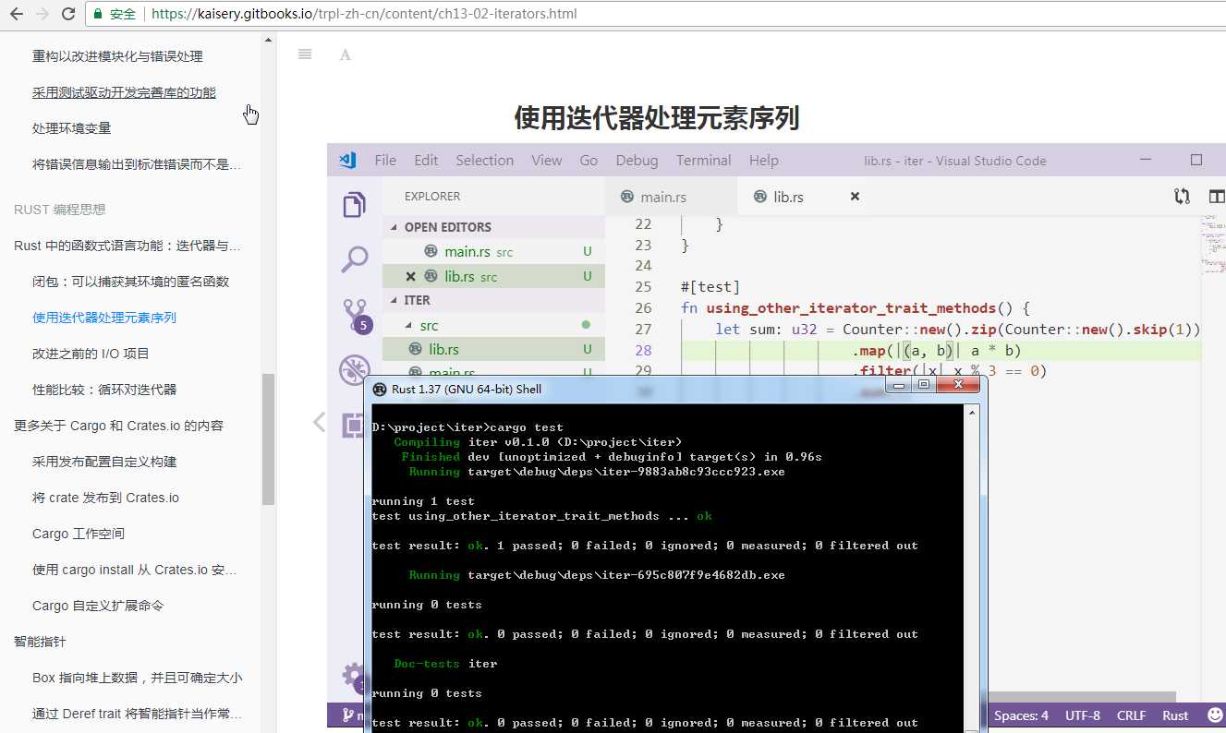Viewport: 1226px width, 733px height.
Task: Reload the page with the refresh icon
Action: coord(68,14)
